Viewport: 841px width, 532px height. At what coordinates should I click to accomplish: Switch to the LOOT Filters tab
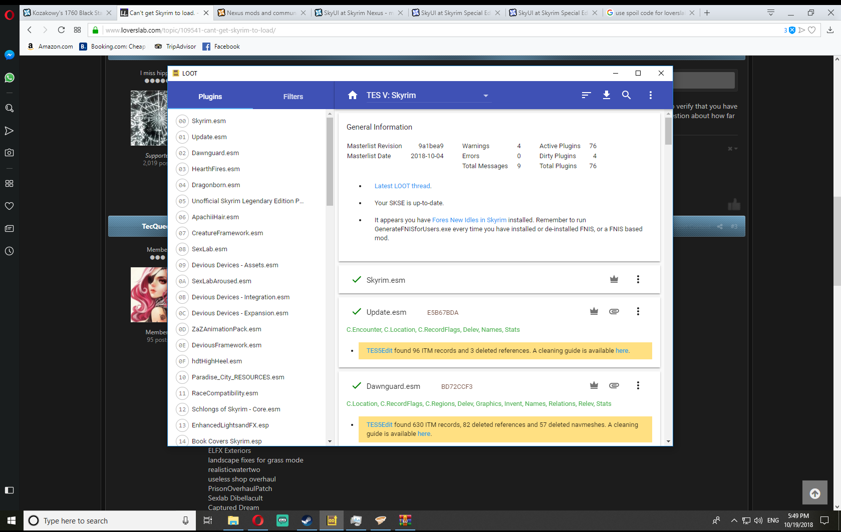click(x=293, y=97)
